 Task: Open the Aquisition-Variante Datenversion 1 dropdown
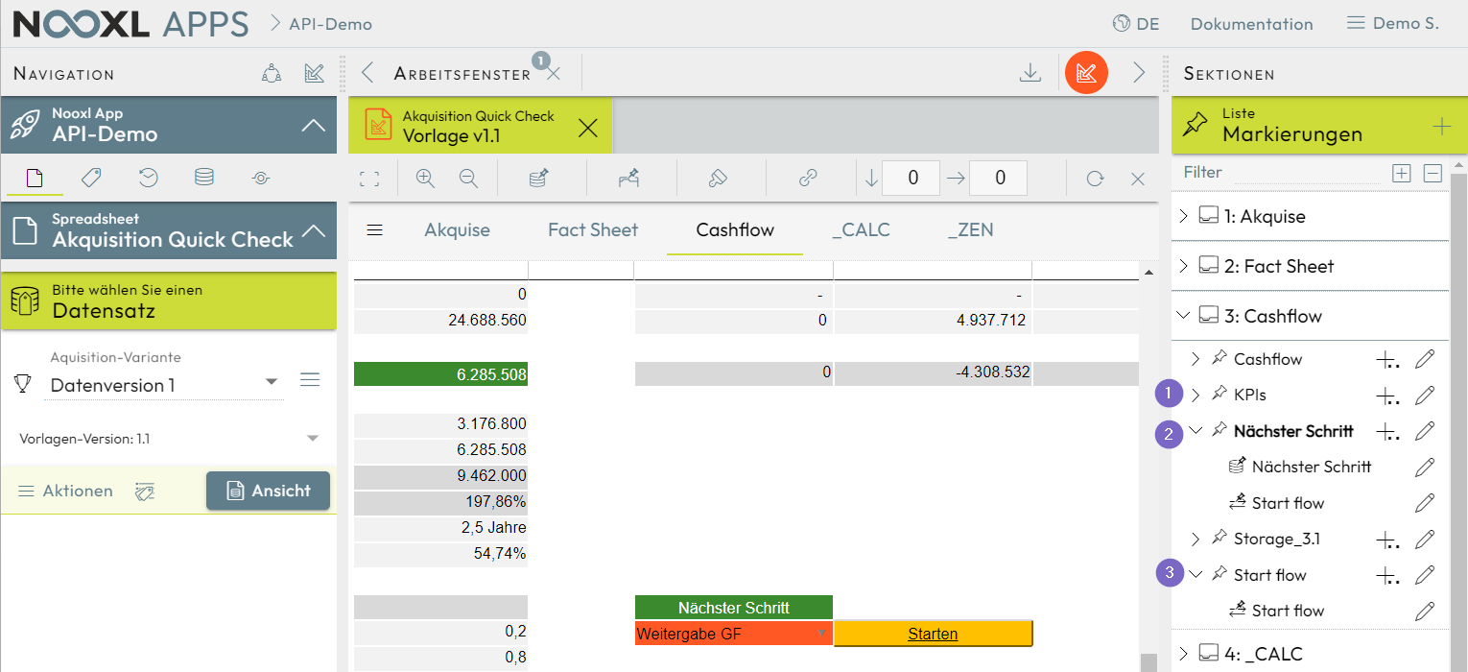click(166, 385)
